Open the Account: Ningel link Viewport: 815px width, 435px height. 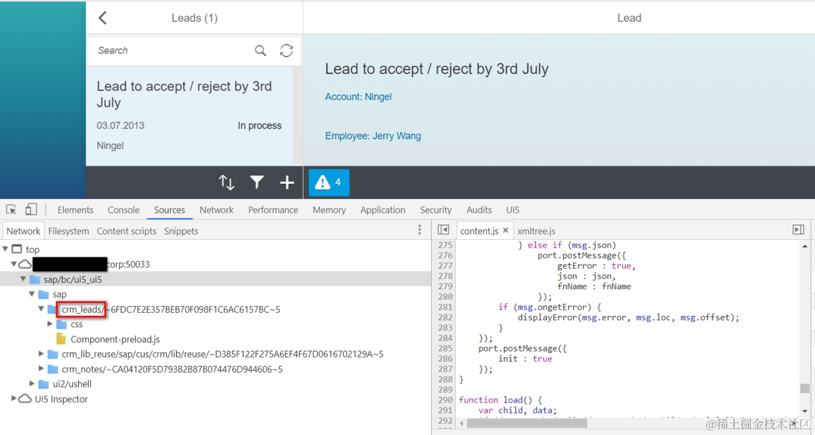point(358,97)
